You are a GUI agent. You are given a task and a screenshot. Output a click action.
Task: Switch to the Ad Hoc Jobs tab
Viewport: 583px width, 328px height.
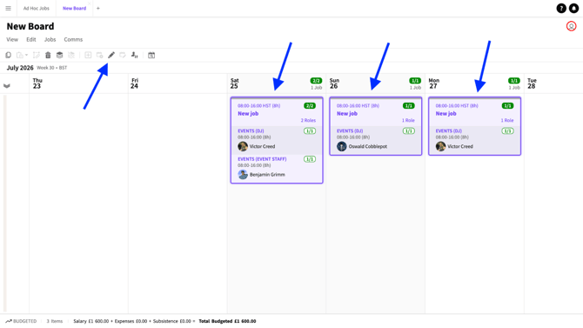[36, 8]
